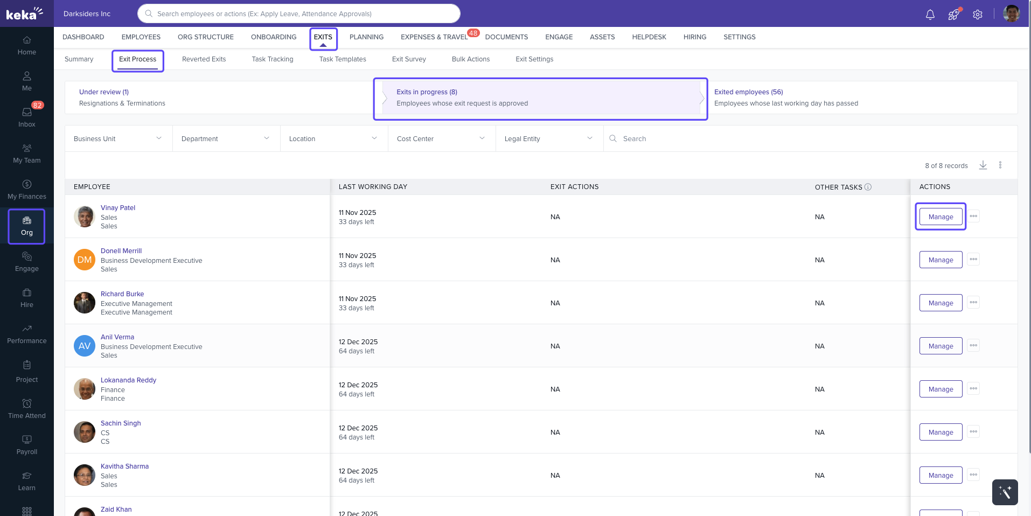
Task: Open the notifications bell icon
Action: click(x=930, y=15)
